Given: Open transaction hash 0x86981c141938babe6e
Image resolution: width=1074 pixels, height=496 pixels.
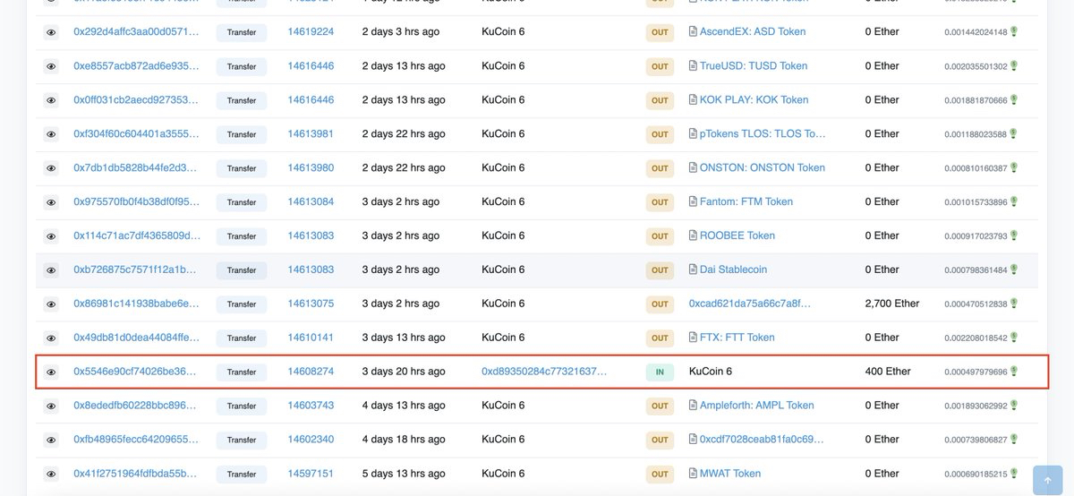Looking at the screenshot, I should pos(137,304).
